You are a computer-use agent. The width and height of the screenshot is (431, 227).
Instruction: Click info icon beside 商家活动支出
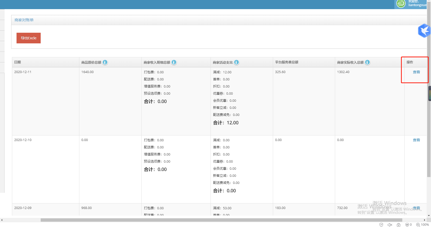click(236, 62)
